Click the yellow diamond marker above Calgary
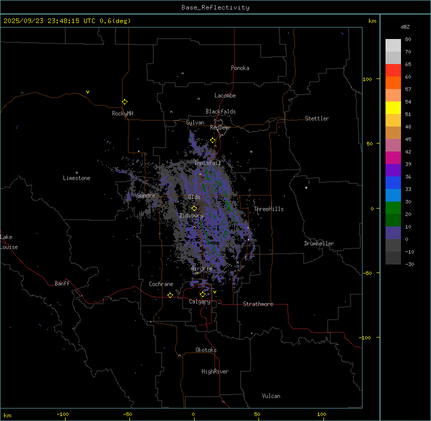 click(x=202, y=294)
